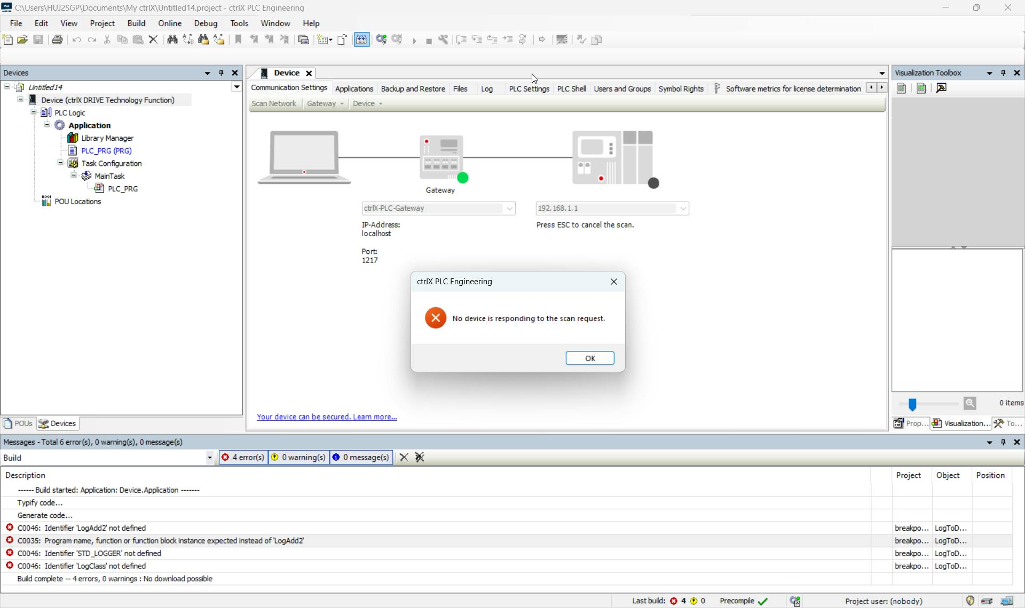Click the Delete X icon in toolbar
This screenshot has height=608, width=1025.
click(x=153, y=39)
